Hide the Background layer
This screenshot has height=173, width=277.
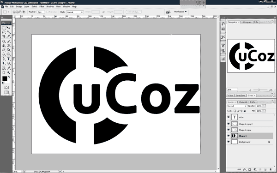pos(229,142)
